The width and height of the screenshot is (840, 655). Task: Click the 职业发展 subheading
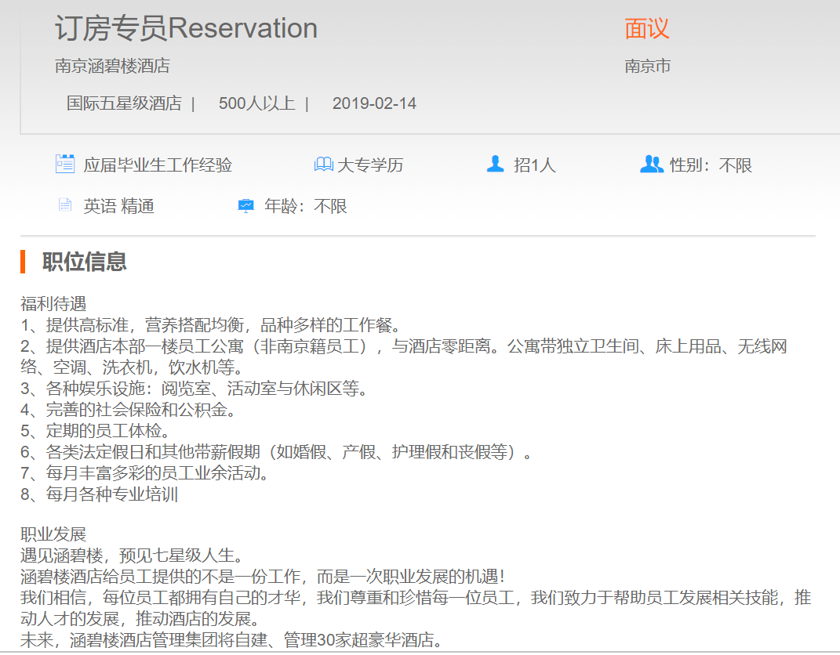pos(53,535)
